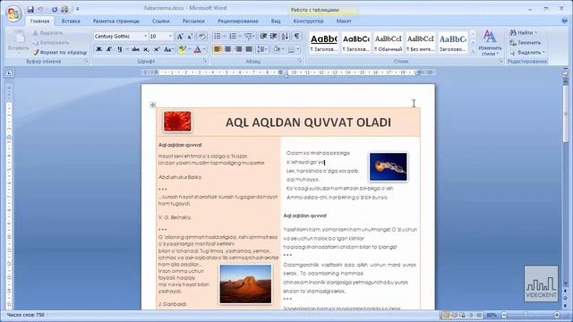Screen dimensions: 573x322
Task: Toggle Italic (К) formatting
Action: [x=109, y=49]
